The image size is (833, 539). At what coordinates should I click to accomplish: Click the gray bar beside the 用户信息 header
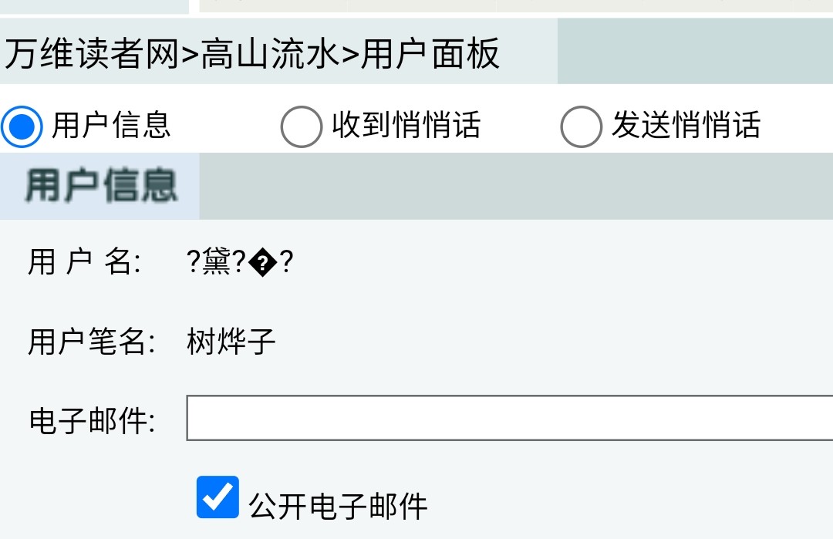pos(515,186)
